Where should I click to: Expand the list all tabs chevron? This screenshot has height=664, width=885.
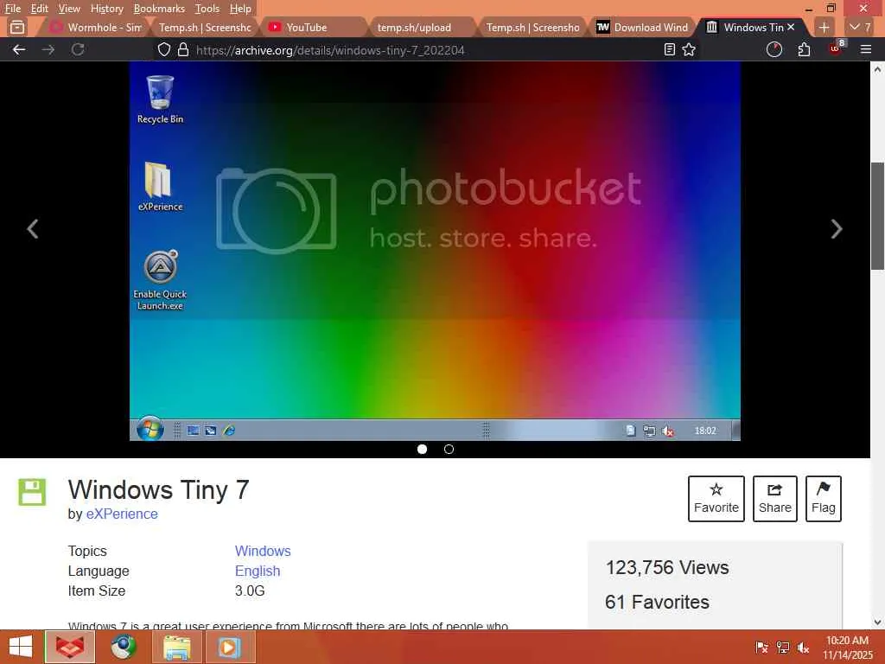pyautogui.click(x=860, y=27)
